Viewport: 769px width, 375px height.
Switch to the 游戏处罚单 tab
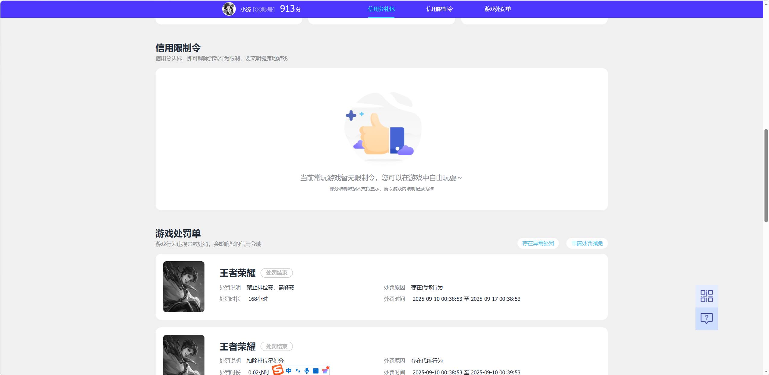pyautogui.click(x=498, y=9)
